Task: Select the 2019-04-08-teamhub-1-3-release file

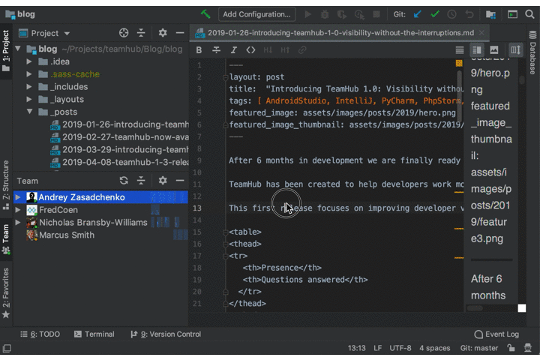Action: coord(119,162)
